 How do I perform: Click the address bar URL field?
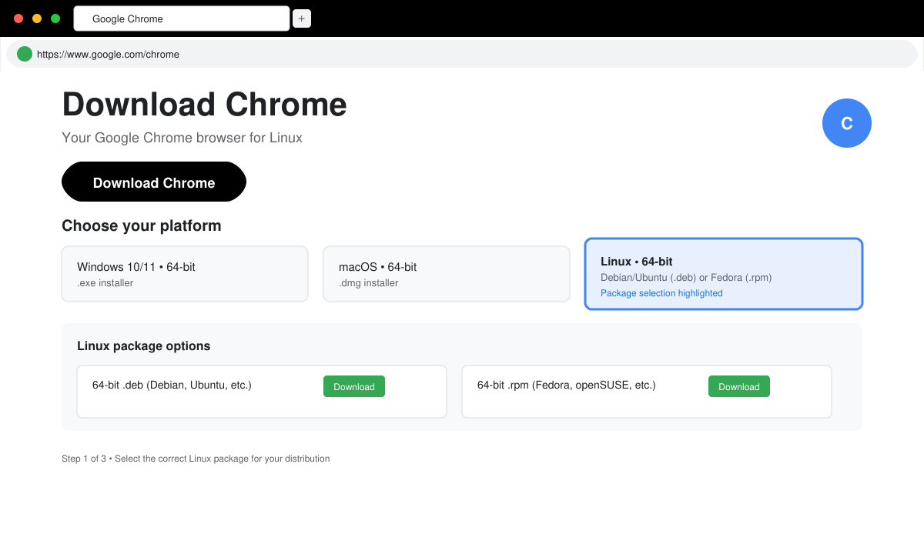point(462,54)
